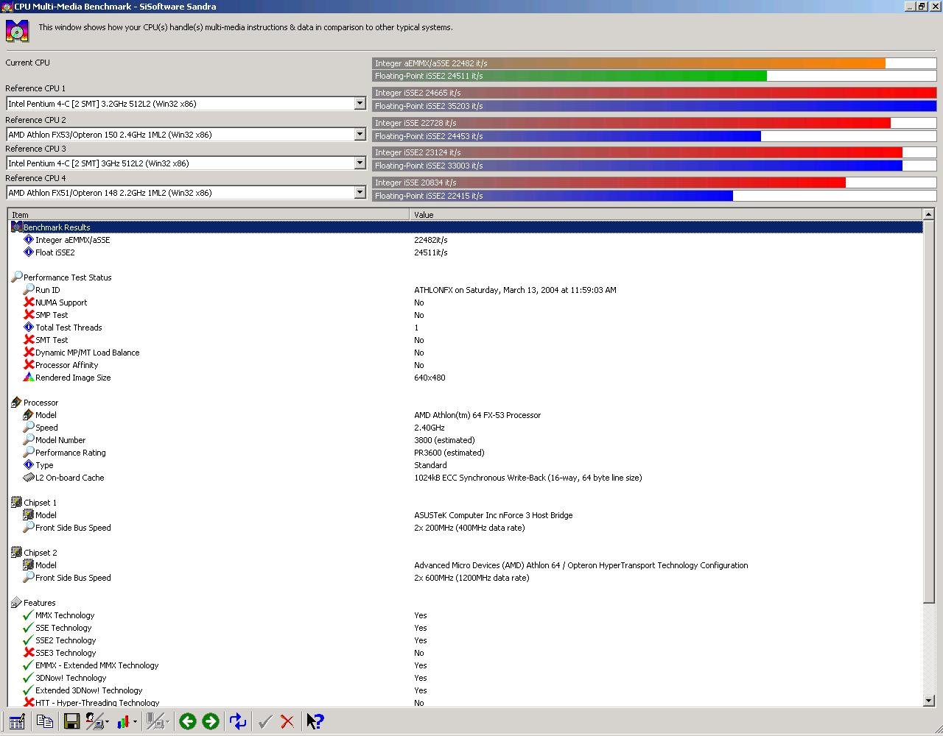Select the Benchmark Results row
This screenshot has height=736, width=943.
[466, 227]
